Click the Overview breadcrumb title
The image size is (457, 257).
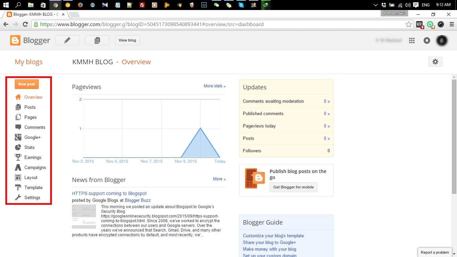tap(136, 62)
